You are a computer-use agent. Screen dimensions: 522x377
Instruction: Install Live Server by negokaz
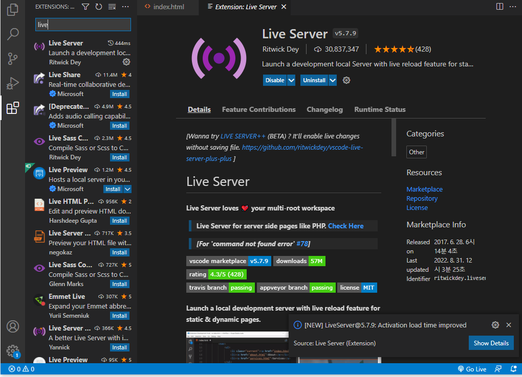[120, 252]
